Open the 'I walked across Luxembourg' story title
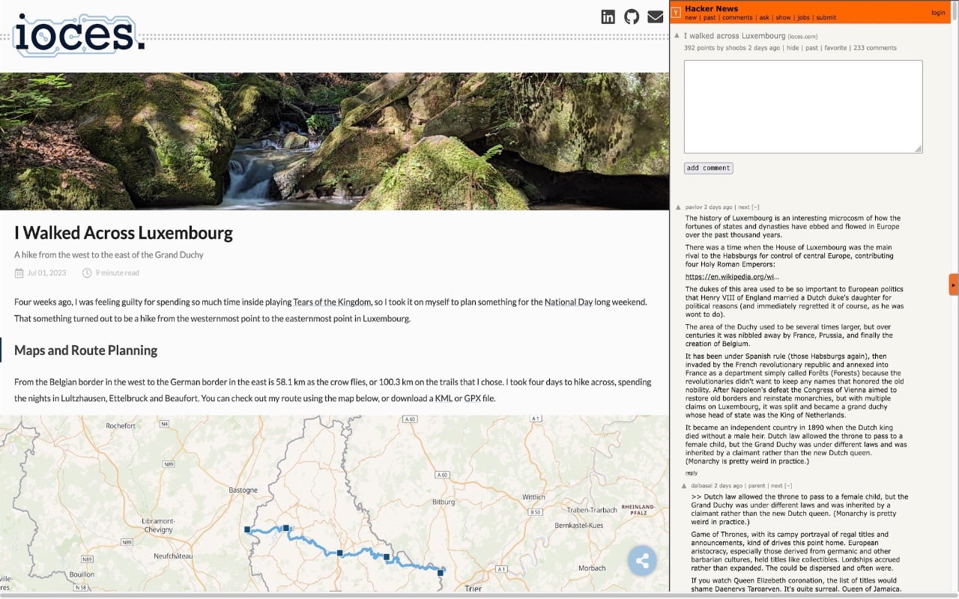959x599 pixels. pyautogui.click(x=734, y=35)
